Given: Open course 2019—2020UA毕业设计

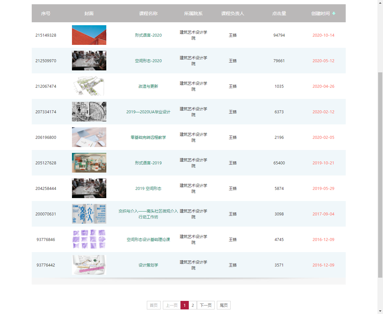Looking at the screenshot, I should click(x=148, y=112).
